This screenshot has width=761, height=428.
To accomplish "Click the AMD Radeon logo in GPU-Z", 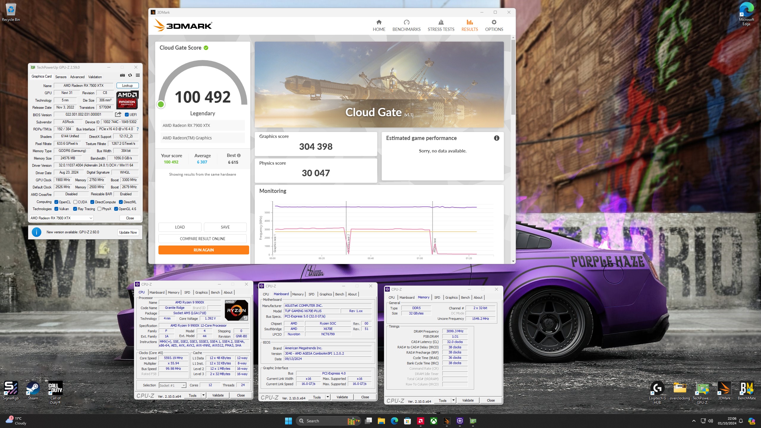I will point(127,100).
